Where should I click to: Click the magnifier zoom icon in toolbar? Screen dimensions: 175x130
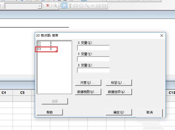[55, 6]
